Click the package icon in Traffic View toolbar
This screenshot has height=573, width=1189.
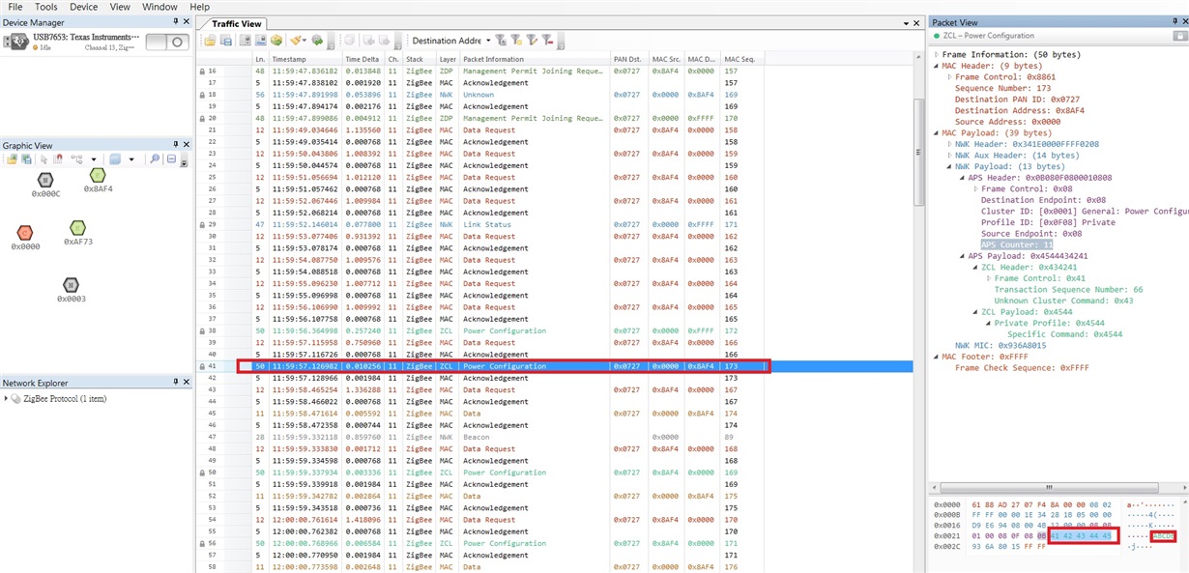click(276, 41)
